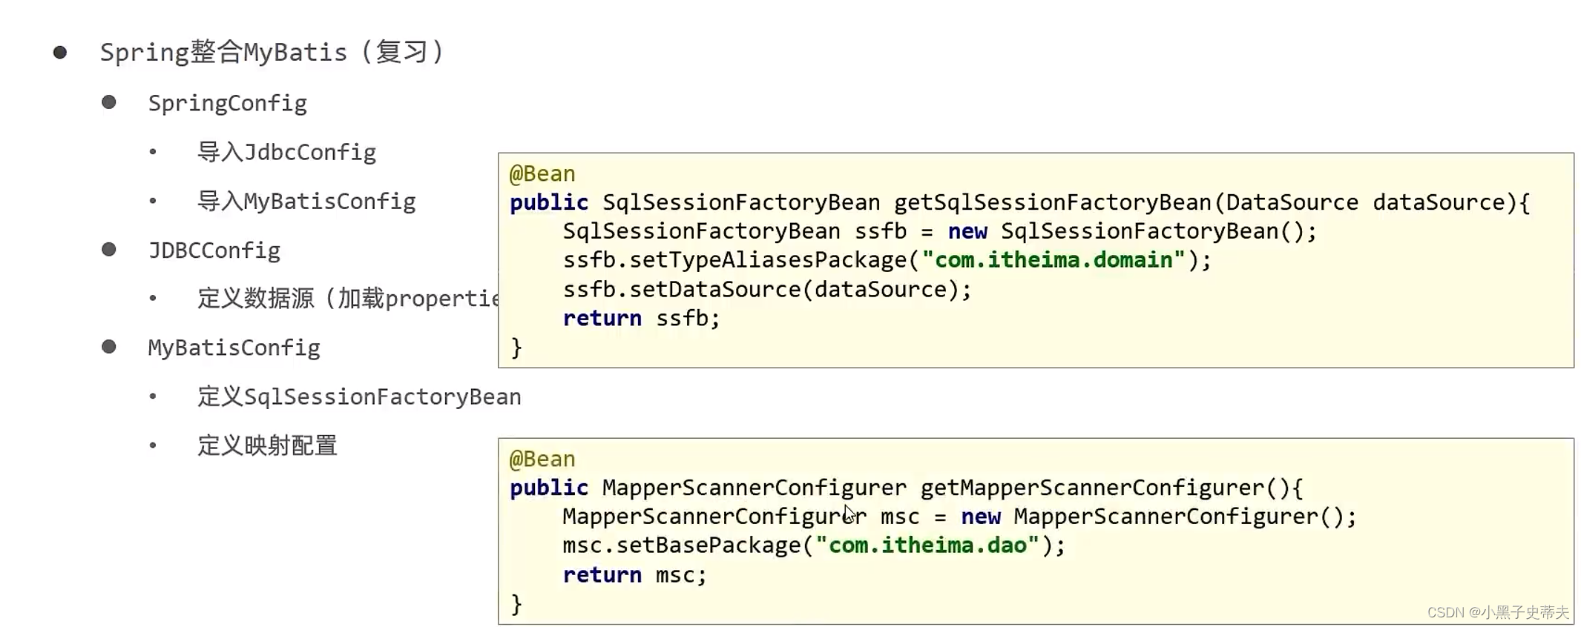Click the line 'ssfb.setDataSource(dataSource);'

click(767, 289)
